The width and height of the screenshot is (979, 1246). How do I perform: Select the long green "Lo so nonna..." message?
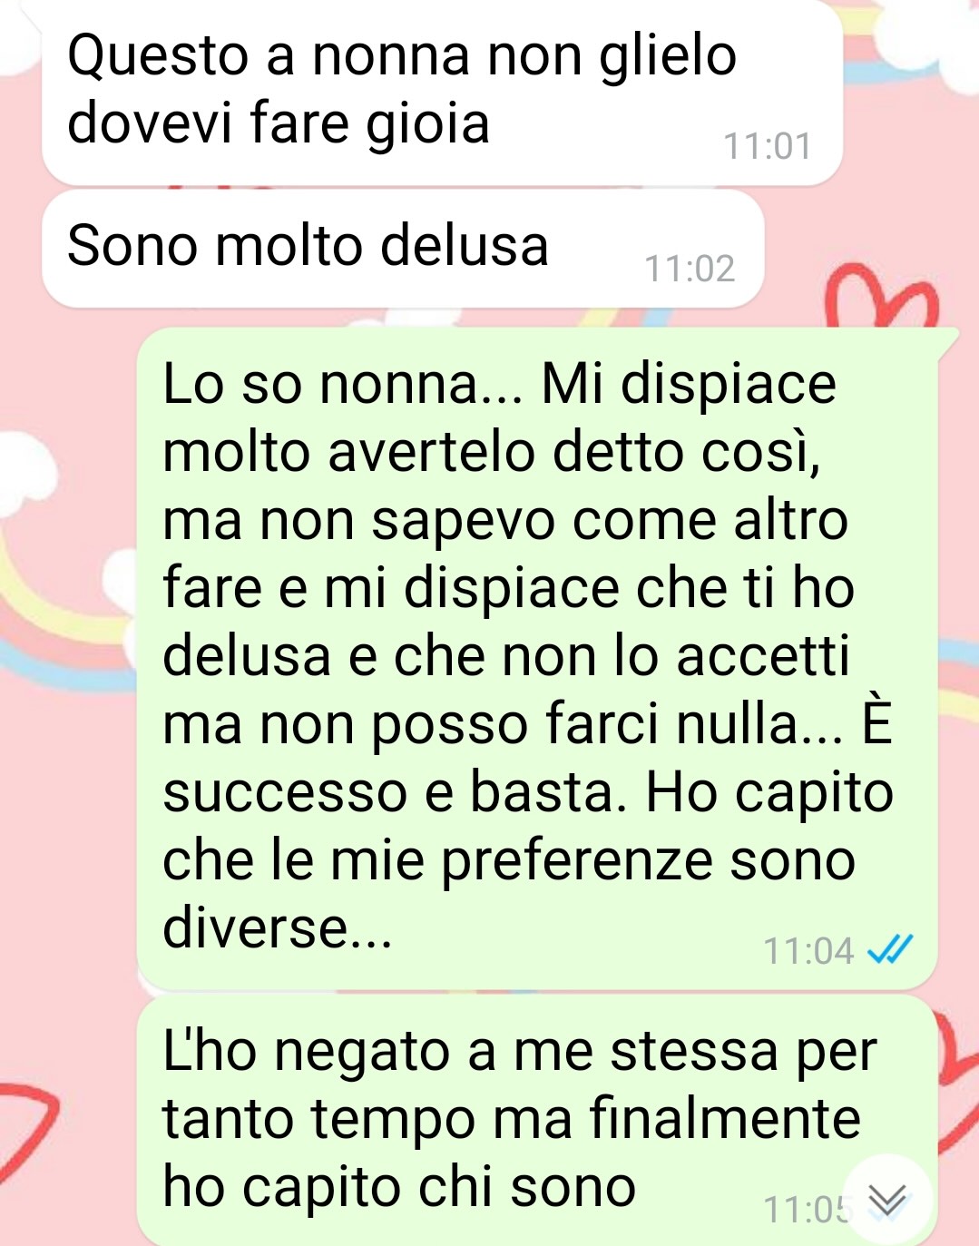[x=537, y=659]
